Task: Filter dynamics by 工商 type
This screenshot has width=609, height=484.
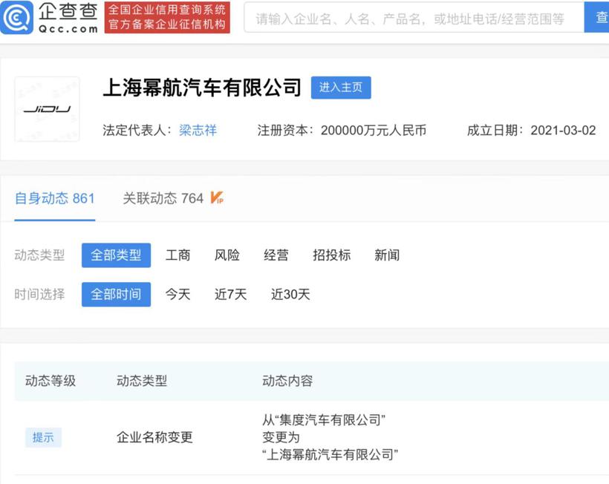Action: pos(178,255)
